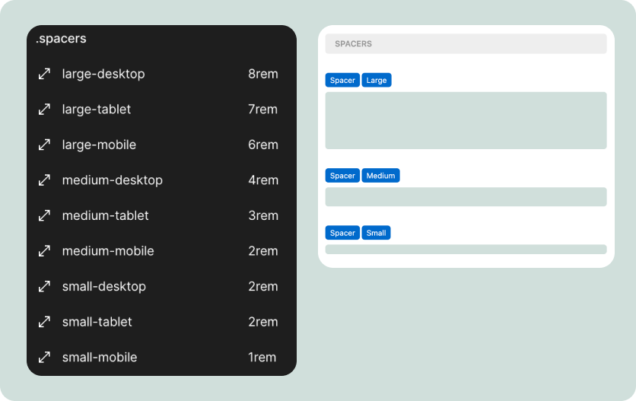Click the 8rem value for large-desktop
This screenshot has width=636, height=401.
click(x=263, y=74)
